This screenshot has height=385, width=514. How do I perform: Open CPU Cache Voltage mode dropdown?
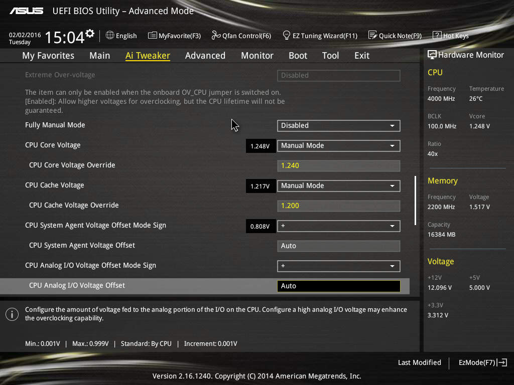[x=339, y=186]
